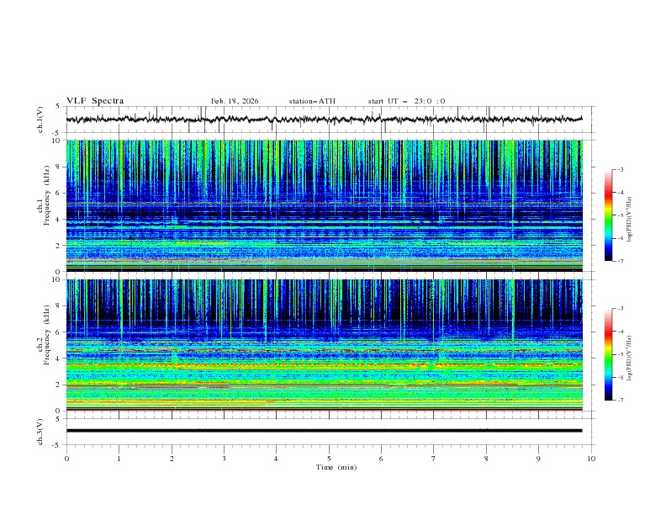This screenshot has height=515, width=666.
Task: Click the ch.2 Frequency (kHz) axis label
Action: (44, 335)
